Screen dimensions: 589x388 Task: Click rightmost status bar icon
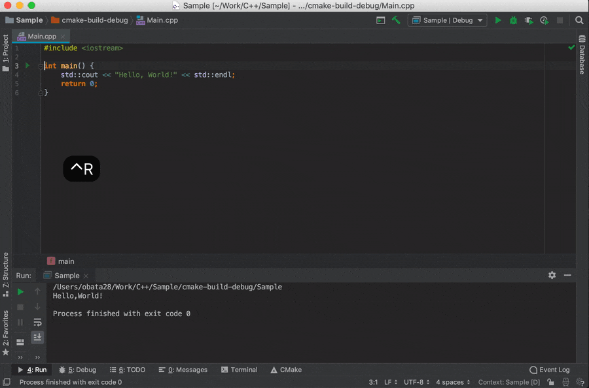[x=580, y=382]
